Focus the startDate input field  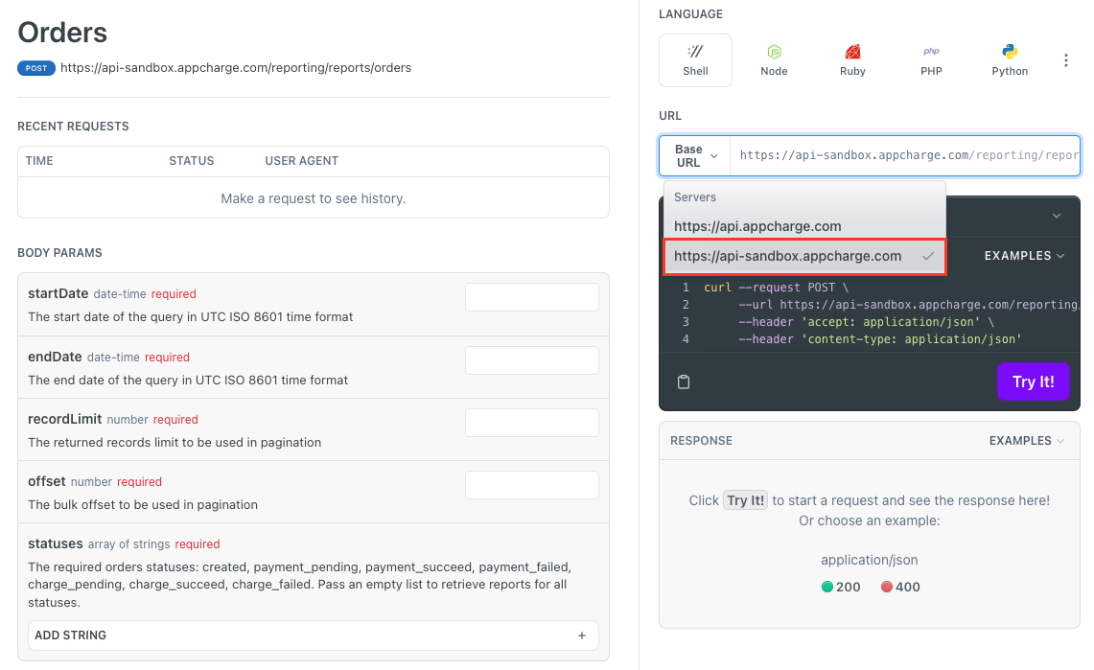[x=531, y=297]
